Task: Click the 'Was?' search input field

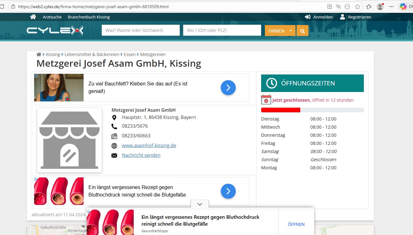Action: pos(141,30)
